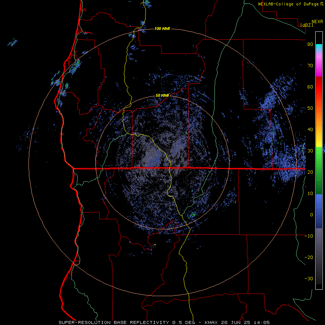Click the 80 dBZ scale value
This screenshot has width=325, height=325.
click(x=310, y=44)
